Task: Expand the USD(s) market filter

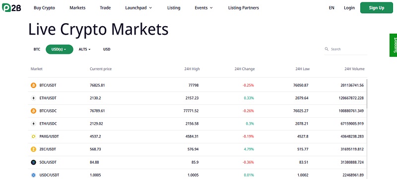Action: pos(59,49)
